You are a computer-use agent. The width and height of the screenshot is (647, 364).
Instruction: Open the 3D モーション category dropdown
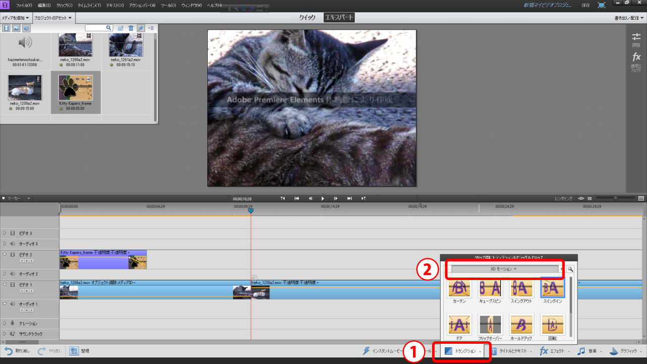[x=504, y=269]
